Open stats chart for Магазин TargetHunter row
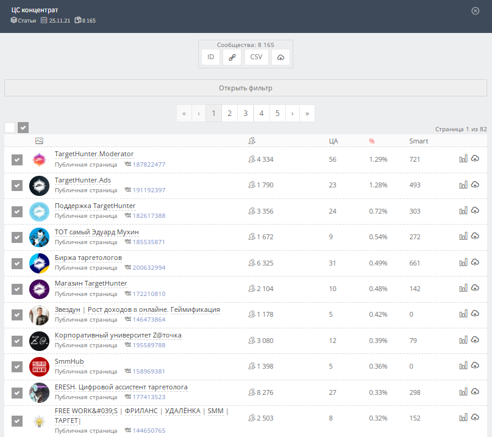Image resolution: width=492 pixels, height=437 pixels. [463, 288]
